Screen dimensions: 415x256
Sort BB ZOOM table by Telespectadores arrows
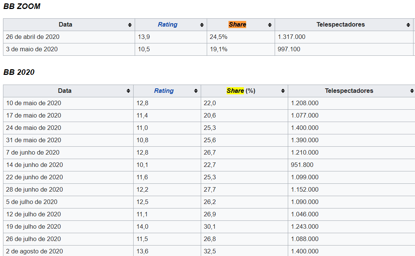pos(408,25)
